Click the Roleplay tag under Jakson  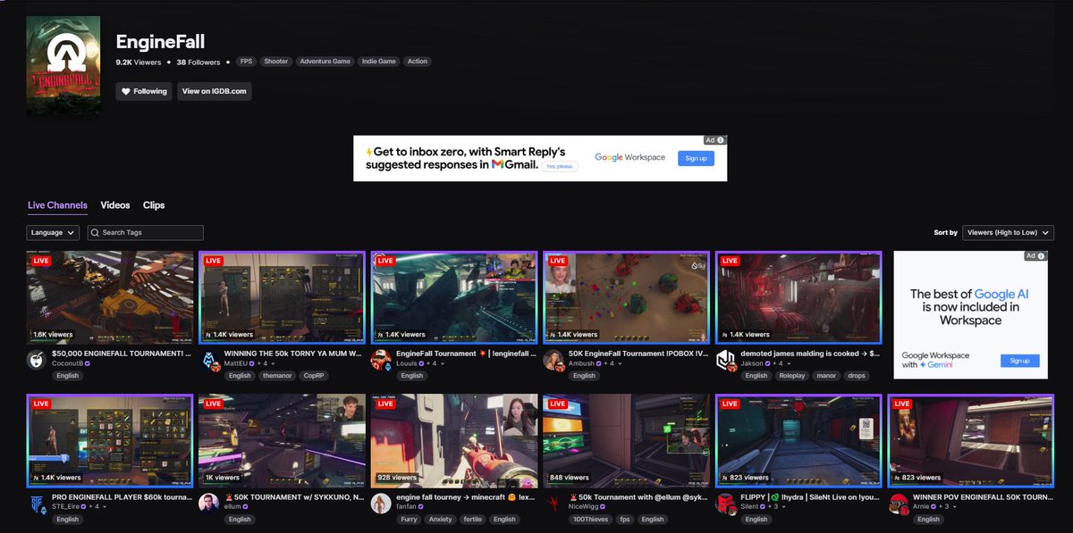tap(792, 376)
